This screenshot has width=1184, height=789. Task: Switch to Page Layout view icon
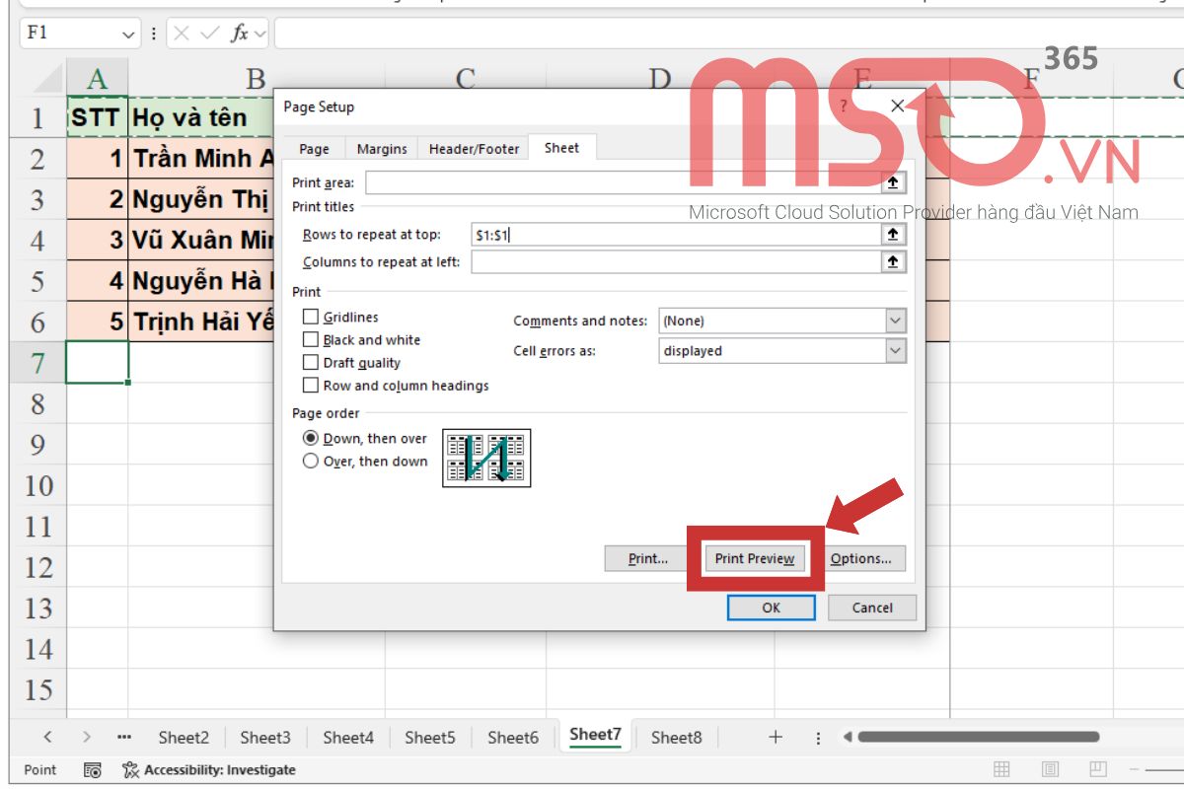1051,769
